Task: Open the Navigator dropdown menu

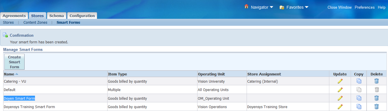Action: (271, 7)
